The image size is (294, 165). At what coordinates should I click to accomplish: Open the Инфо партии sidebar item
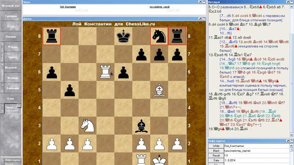pos(12,160)
